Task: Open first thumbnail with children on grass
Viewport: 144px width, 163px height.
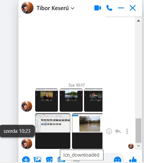Action: pyautogui.click(x=47, y=100)
